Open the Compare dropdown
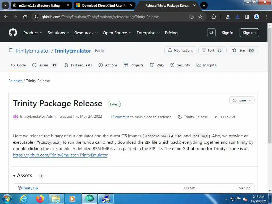The width and height of the screenshot is (272, 204). 242,100
